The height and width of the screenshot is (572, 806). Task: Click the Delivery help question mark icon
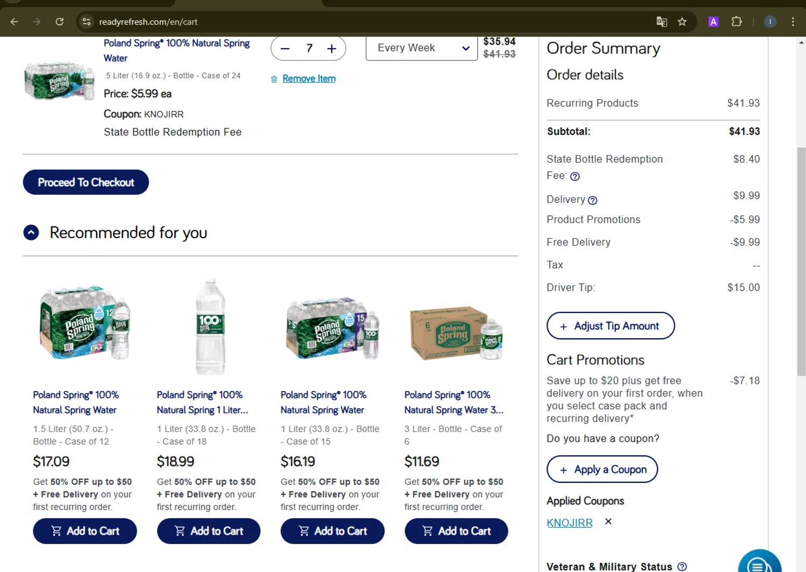(x=593, y=201)
